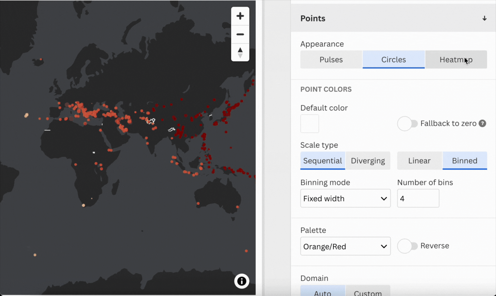Open map attribution info icon
Viewport: 496px width, 296px height.
pos(242,281)
